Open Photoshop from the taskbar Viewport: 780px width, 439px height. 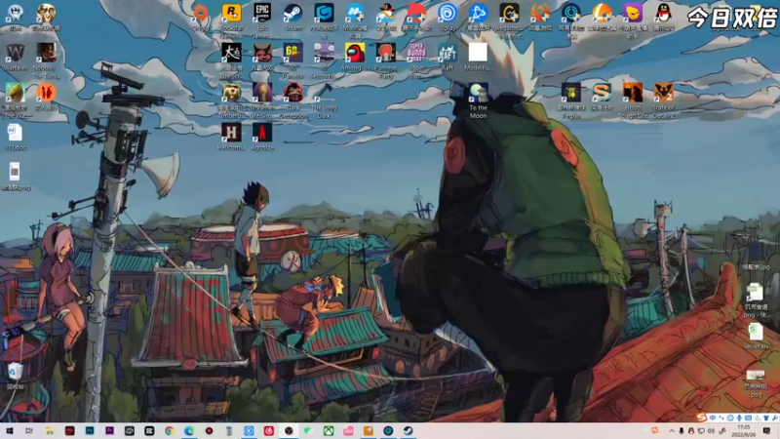click(90, 430)
